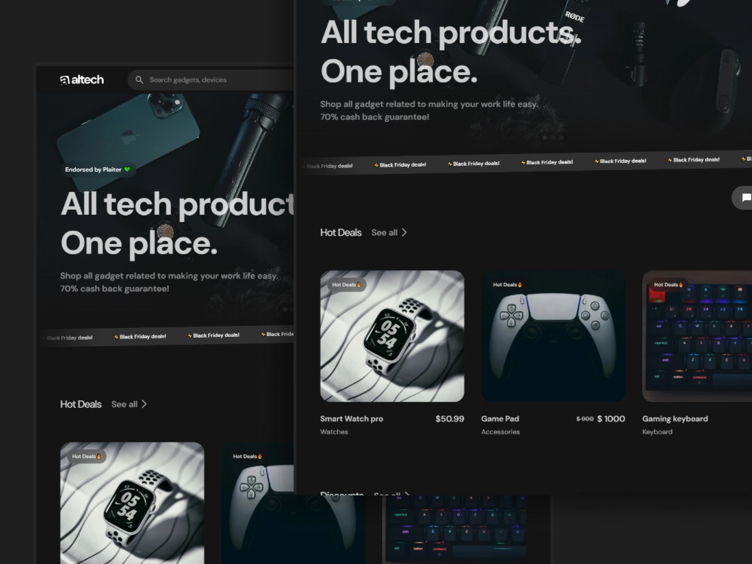Screen dimensions: 752x564
Task: Click the Endorsed by Plaiter badge
Action: tap(97, 169)
